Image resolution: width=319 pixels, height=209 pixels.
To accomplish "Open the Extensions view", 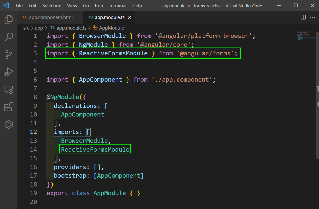I will [x=9, y=107].
